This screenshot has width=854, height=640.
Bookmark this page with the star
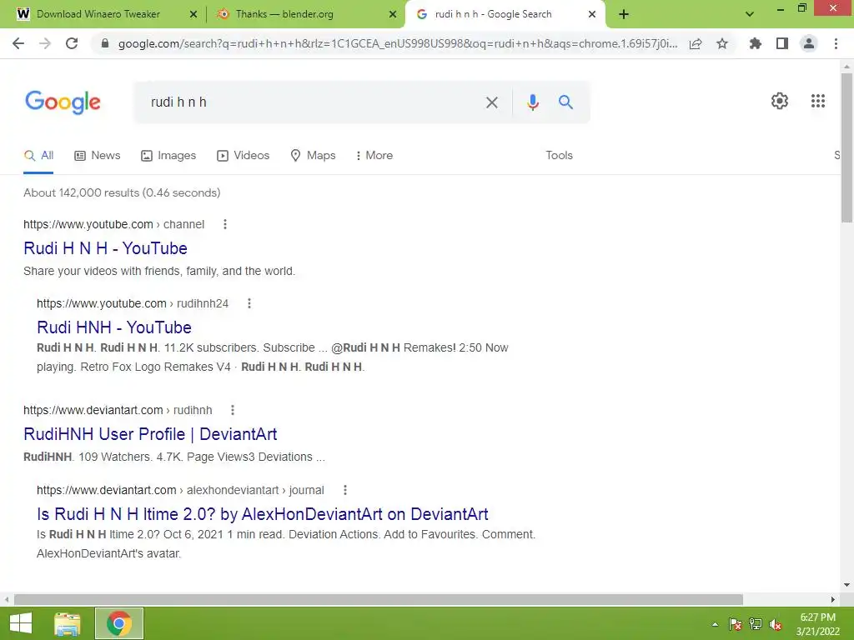(722, 43)
